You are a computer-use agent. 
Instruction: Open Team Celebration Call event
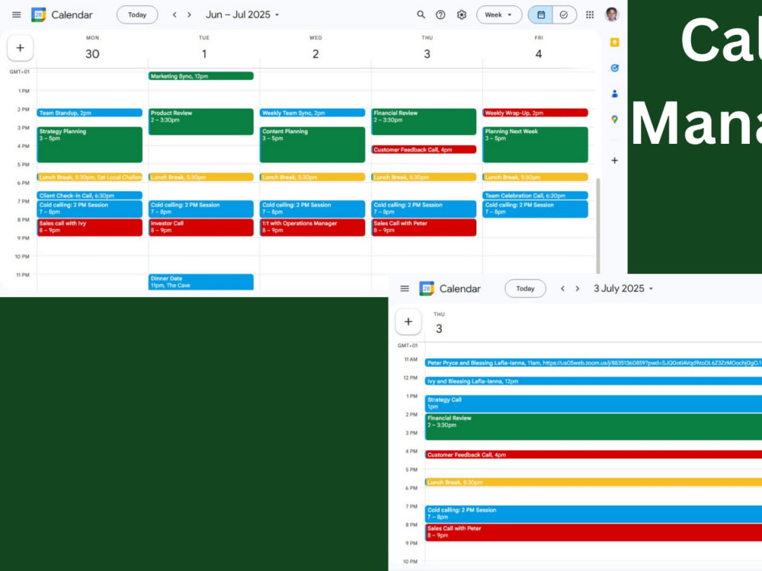click(x=535, y=196)
